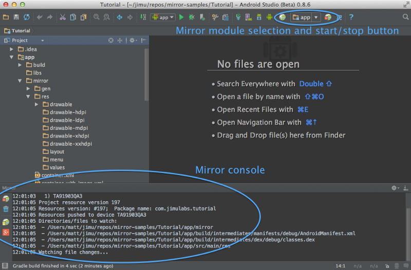Click the 14:1 cursor position in the status bar
This screenshot has height=270, width=411.
340,266
